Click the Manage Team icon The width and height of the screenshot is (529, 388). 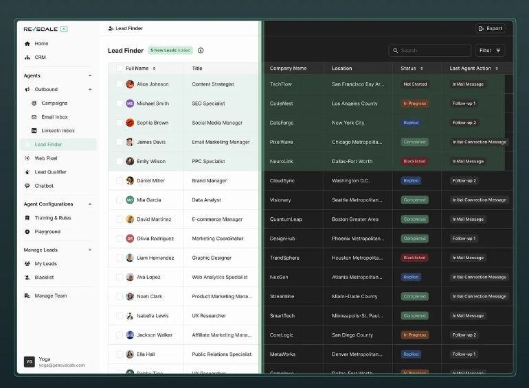click(27, 295)
